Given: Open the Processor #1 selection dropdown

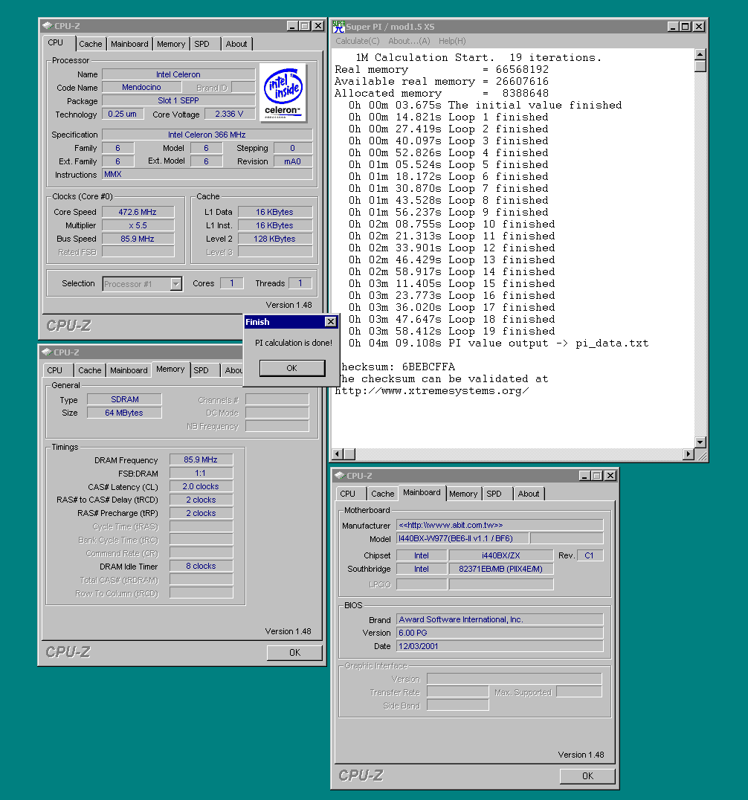Looking at the screenshot, I should pos(176,284).
